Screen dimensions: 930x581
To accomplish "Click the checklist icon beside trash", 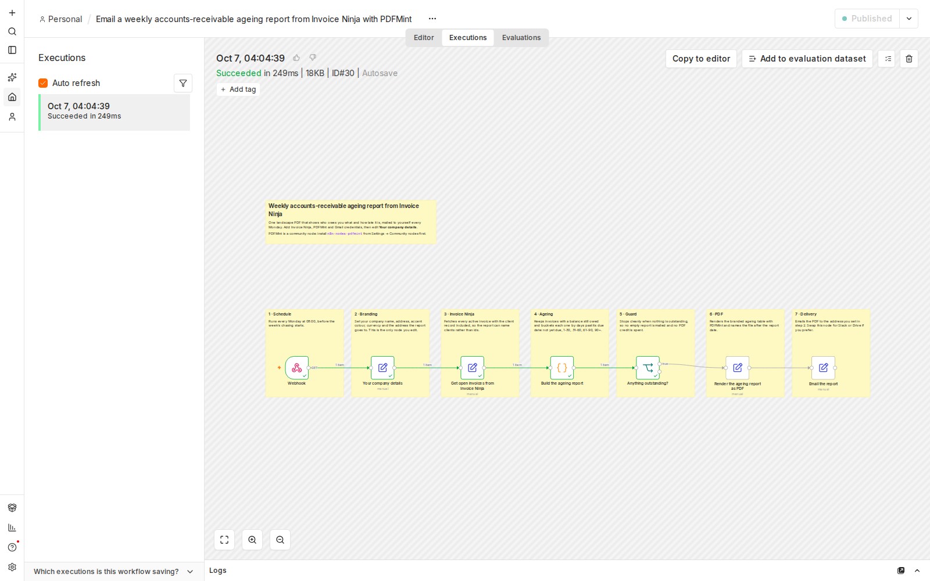I will (886, 59).
